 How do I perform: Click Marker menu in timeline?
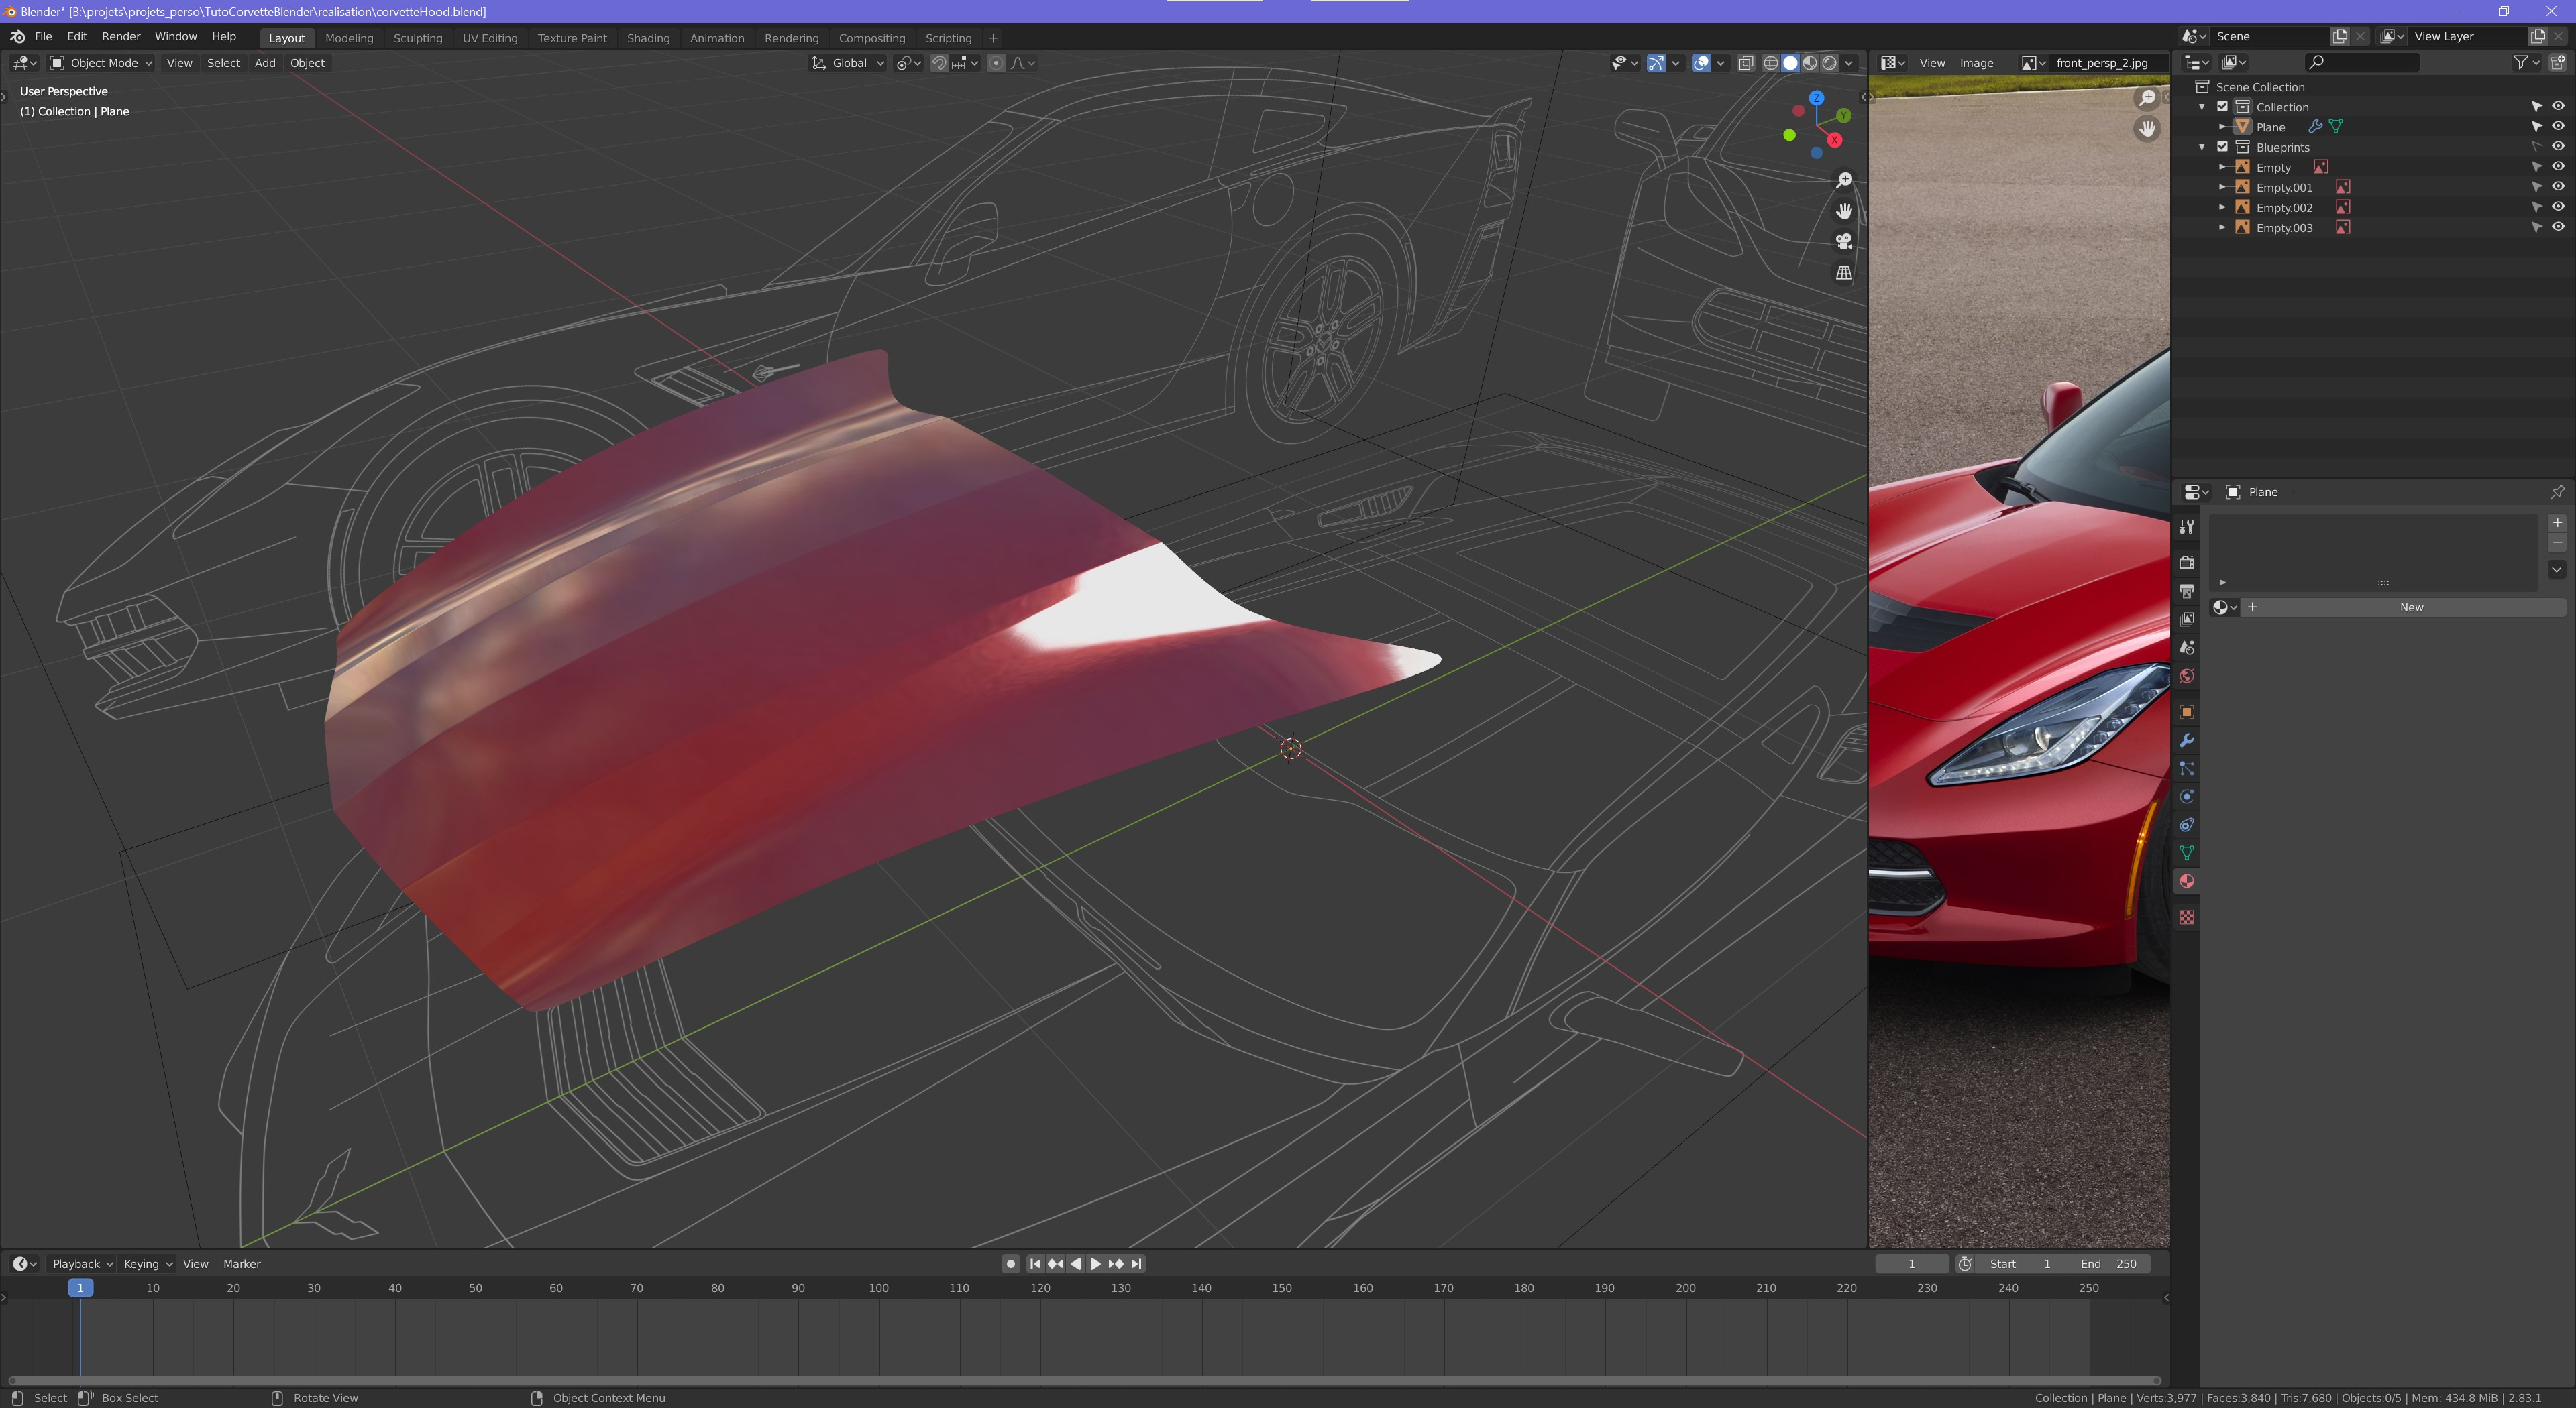[242, 1264]
